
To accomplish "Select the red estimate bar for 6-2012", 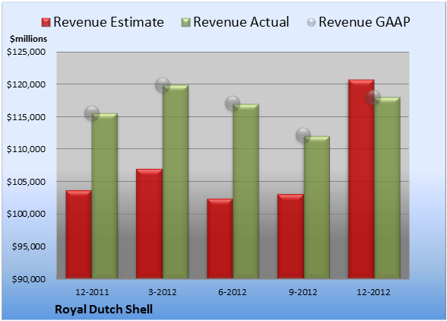I will click(x=220, y=239).
